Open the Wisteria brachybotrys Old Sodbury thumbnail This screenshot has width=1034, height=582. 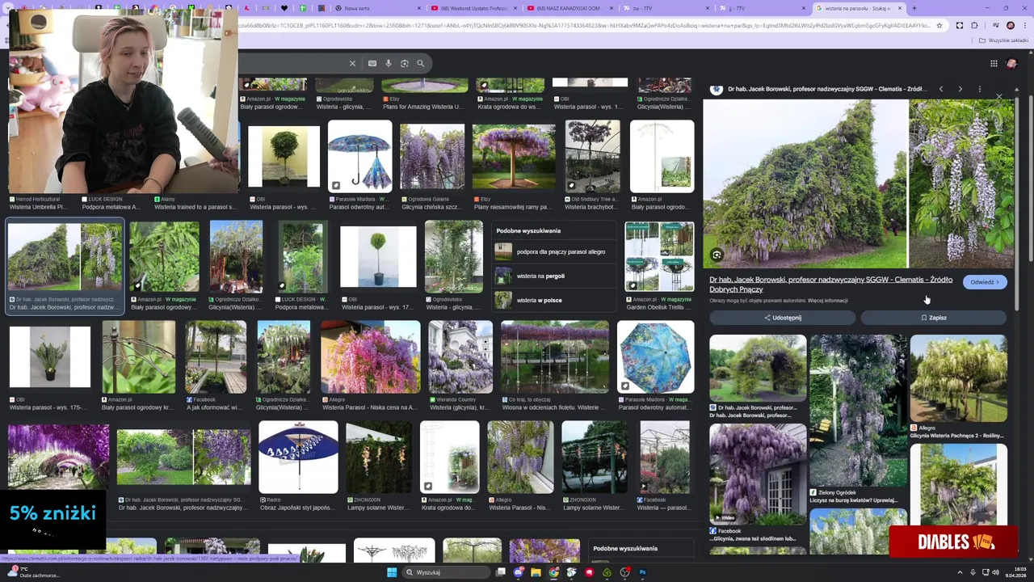pos(592,156)
